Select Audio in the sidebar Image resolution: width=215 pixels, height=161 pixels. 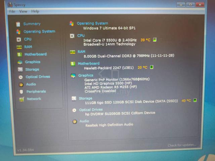(x=31, y=84)
